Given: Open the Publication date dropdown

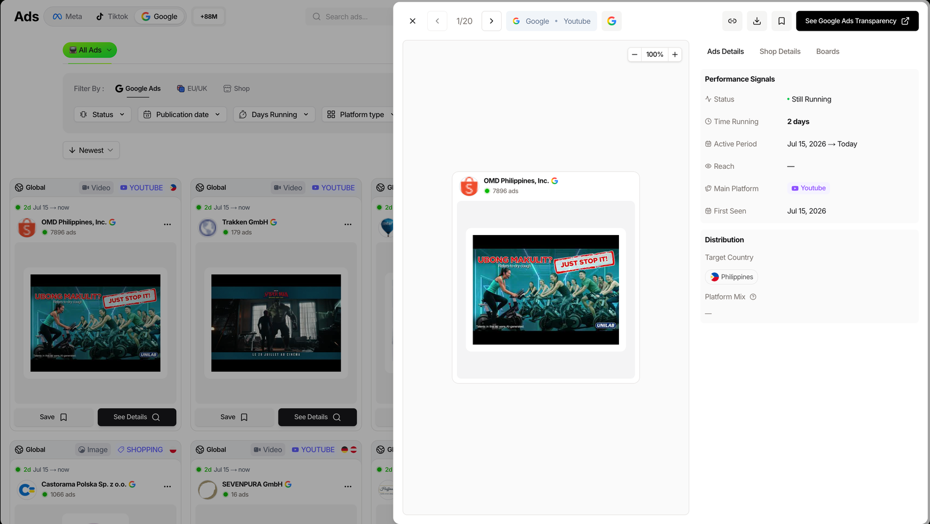Looking at the screenshot, I should [x=182, y=114].
